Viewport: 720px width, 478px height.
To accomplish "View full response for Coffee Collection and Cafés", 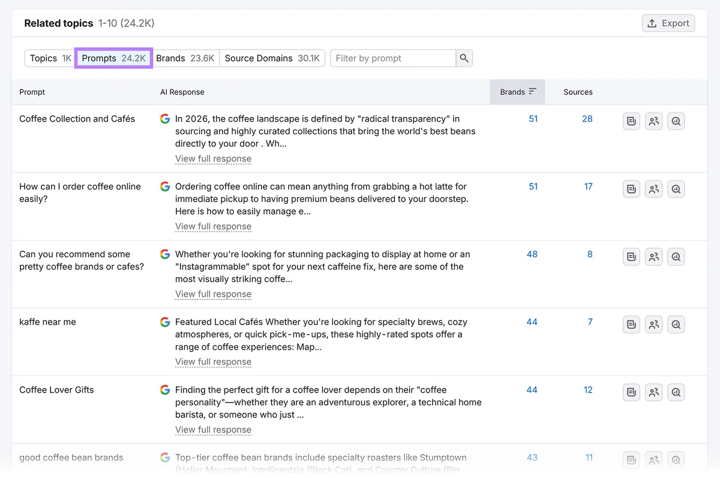I will tap(213, 159).
